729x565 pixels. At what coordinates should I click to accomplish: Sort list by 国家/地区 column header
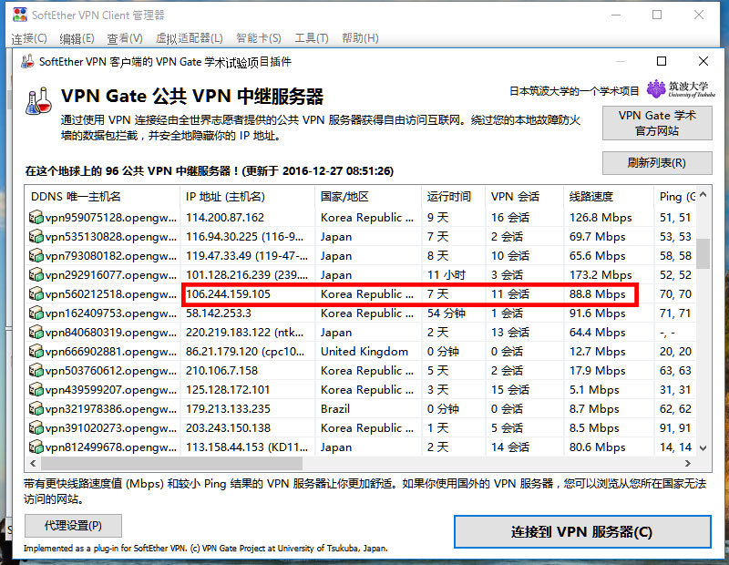point(344,196)
